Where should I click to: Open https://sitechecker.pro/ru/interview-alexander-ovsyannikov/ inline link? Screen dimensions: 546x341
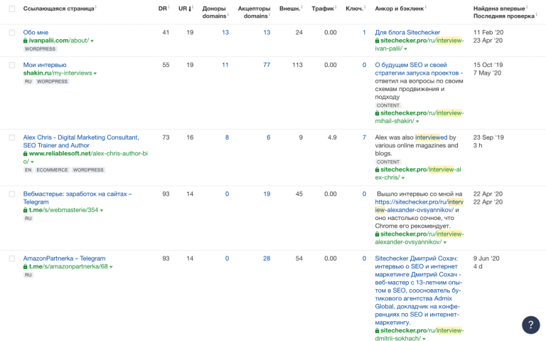point(419,206)
